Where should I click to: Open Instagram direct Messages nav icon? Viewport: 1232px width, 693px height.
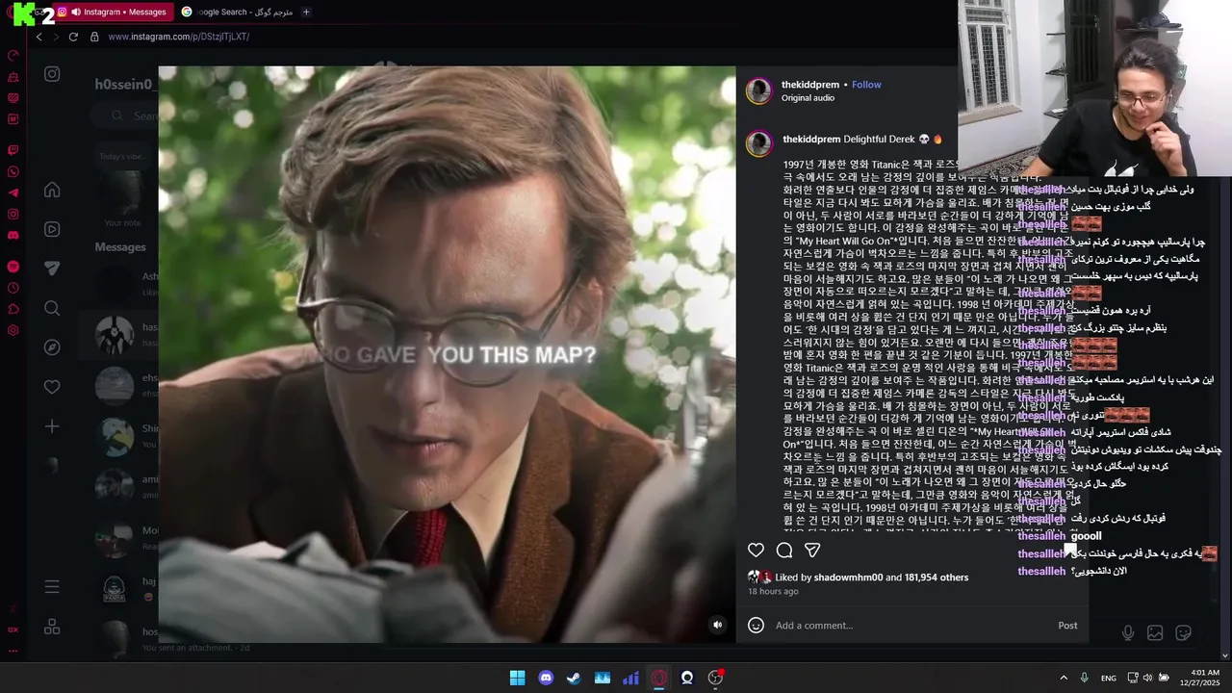click(52, 269)
